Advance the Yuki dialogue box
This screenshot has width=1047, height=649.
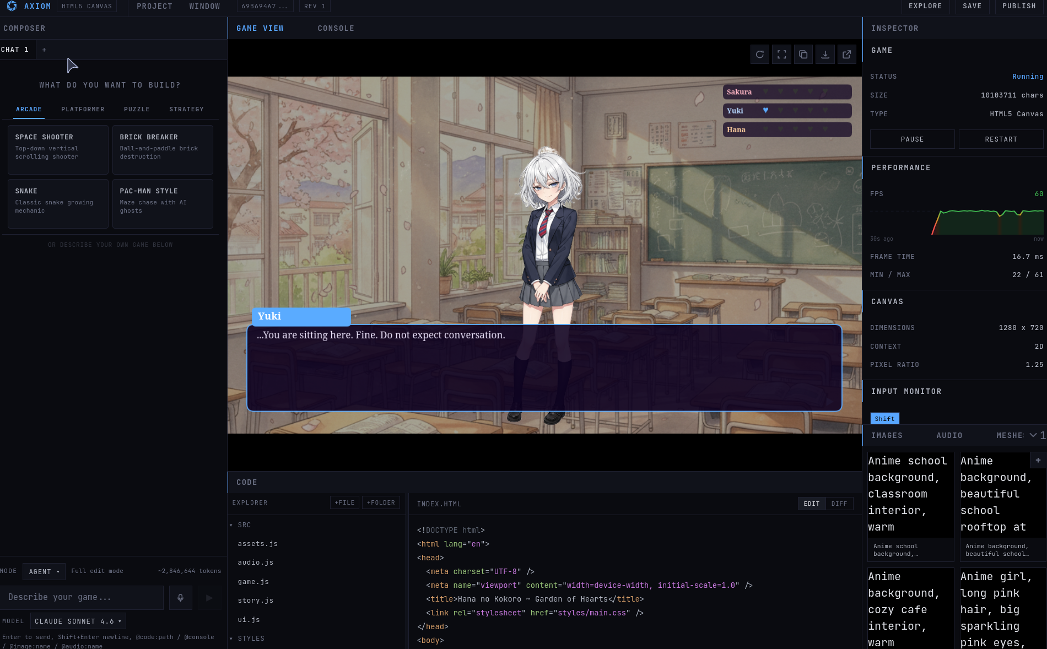(x=544, y=367)
